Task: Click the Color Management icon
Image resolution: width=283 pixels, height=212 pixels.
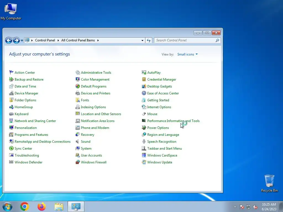Action: point(78,79)
